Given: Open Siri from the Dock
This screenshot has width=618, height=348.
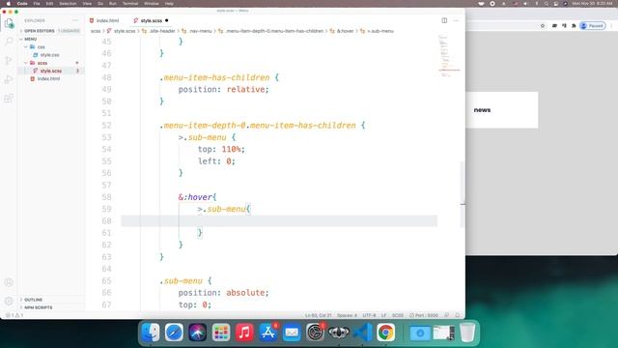Looking at the screenshot, I should coord(197,333).
